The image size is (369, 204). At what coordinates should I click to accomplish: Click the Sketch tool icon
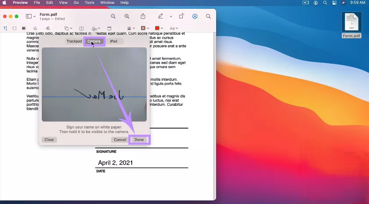(x=36, y=28)
